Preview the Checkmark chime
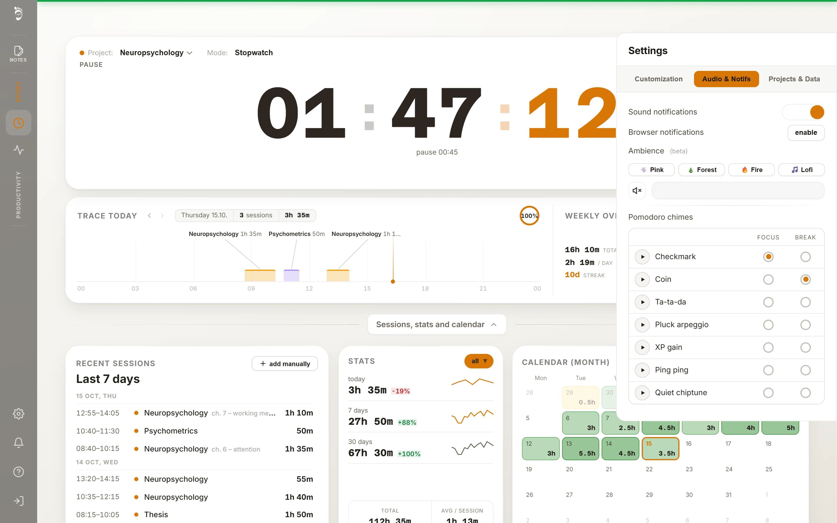The width and height of the screenshot is (837, 523). tap(643, 257)
